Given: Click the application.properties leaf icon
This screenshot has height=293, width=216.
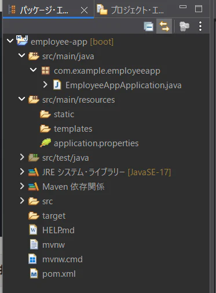Looking at the screenshot, I should coord(46,143).
